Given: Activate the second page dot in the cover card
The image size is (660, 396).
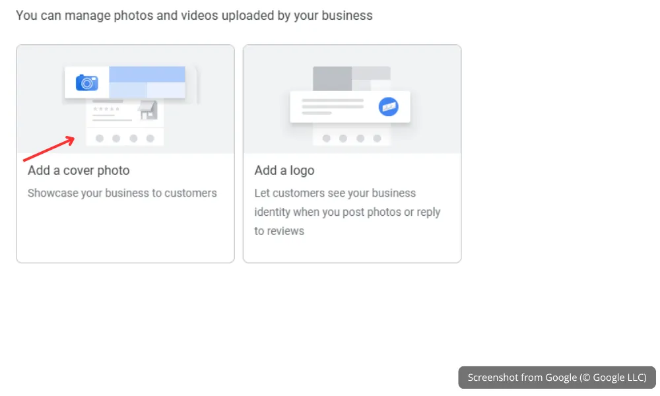Looking at the screenshot, I should point(116,139).
